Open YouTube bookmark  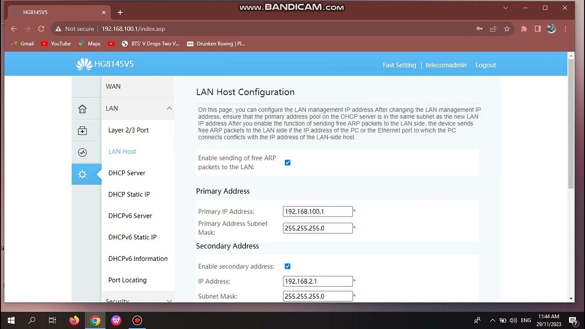coord(56,44)
